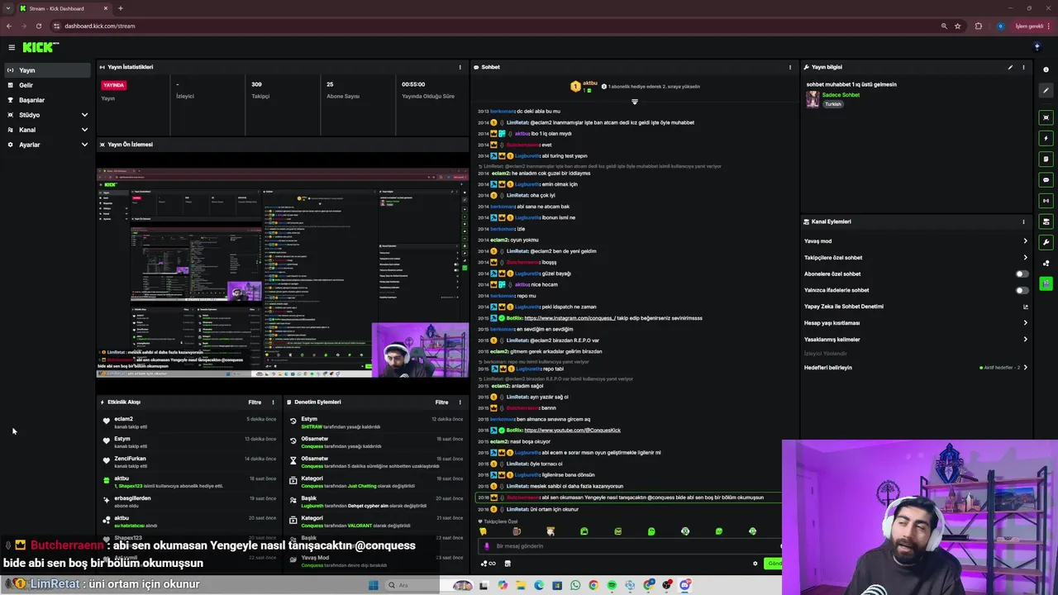Viewport: 1058px width, 595px height.
Task: Open Filtre in Etkinlik Akışı panel
Action: click(x=255, y=402)
